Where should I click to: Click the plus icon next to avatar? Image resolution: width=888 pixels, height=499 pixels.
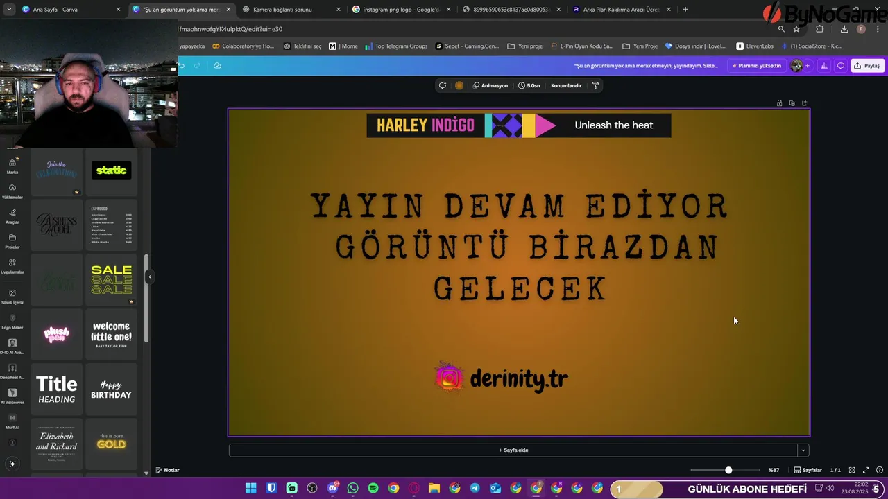(x=808, y=66)
